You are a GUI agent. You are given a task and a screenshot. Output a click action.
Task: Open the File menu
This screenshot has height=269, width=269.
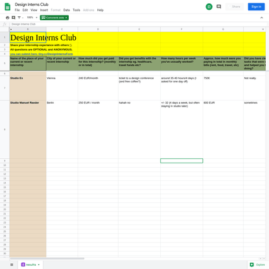(17, 10)
